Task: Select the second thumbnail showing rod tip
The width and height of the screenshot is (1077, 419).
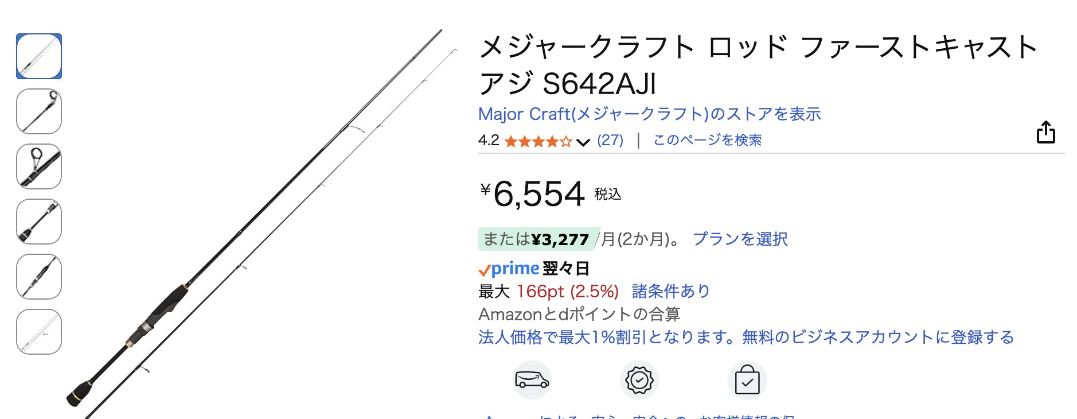Action: [x=39, y=111]
